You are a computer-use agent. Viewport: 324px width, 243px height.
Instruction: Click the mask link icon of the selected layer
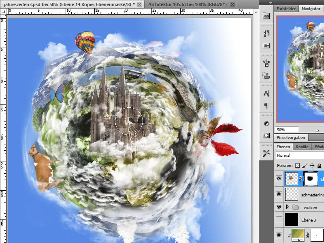(301, 179)
